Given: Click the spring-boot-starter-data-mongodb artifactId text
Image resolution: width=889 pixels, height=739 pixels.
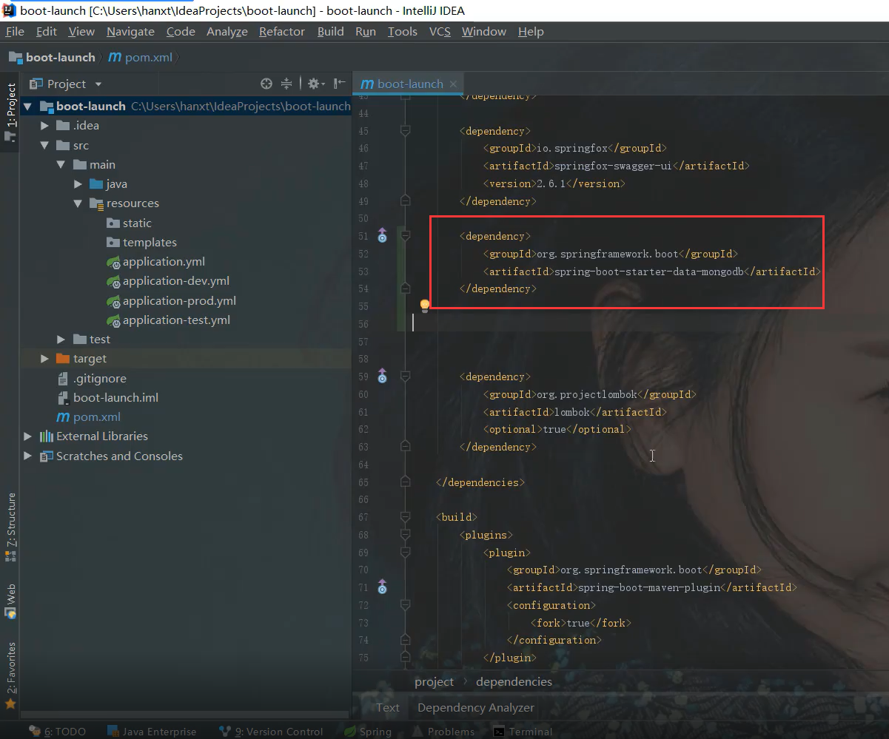Looking at the screenshot, I should [648, 271].
